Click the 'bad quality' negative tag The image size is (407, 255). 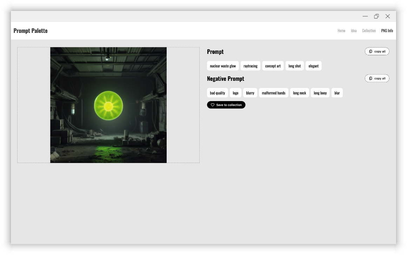pos(217,93)
